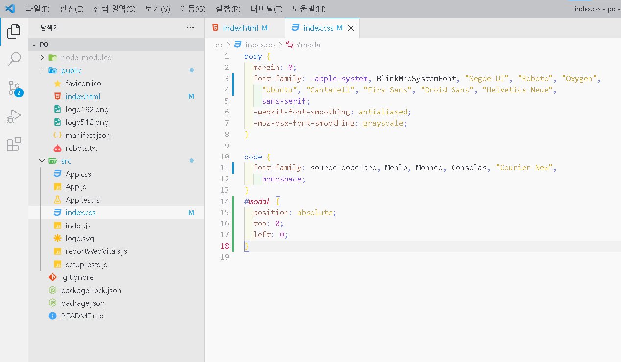This screenshot has height=362, width=621.
Task: Click the git icon of .gitignore
Action: pos(53,277)
